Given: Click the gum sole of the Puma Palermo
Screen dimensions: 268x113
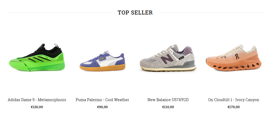Looking at the screenshot, I should coord(102,68).
